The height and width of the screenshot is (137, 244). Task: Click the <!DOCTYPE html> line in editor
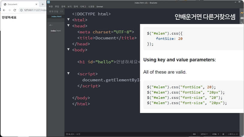(x=91, y=14)
